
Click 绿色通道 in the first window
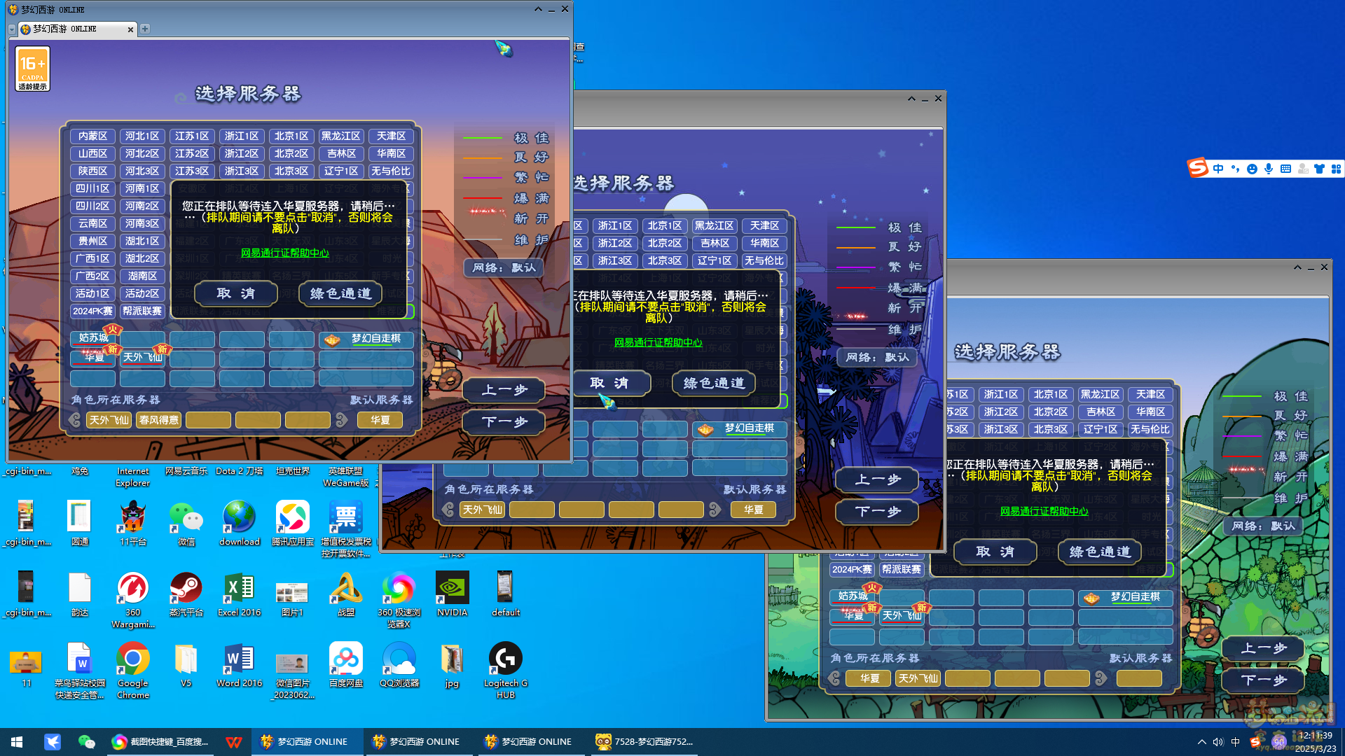tap(340, 293)
